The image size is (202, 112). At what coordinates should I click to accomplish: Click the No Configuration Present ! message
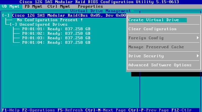tap(50, 20)
